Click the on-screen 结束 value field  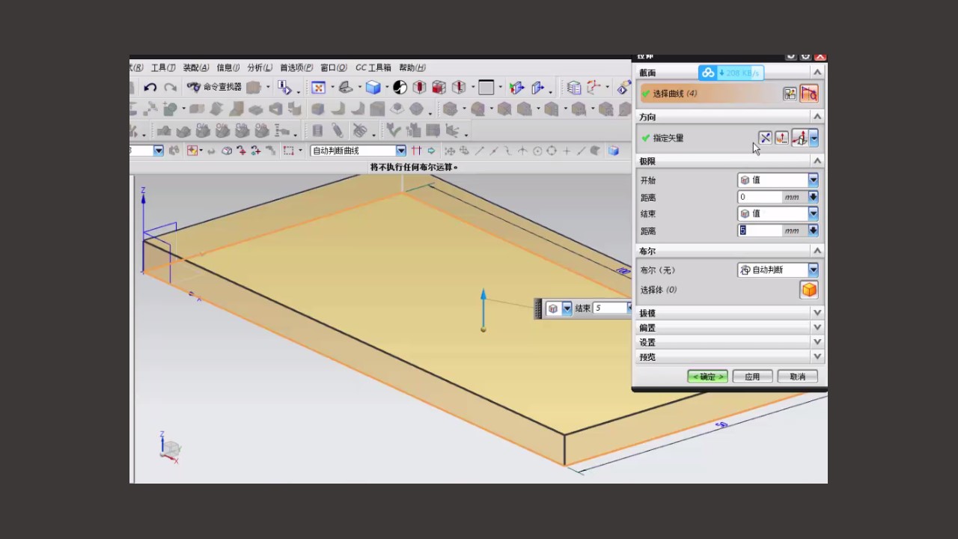click(x=611, y=308)
